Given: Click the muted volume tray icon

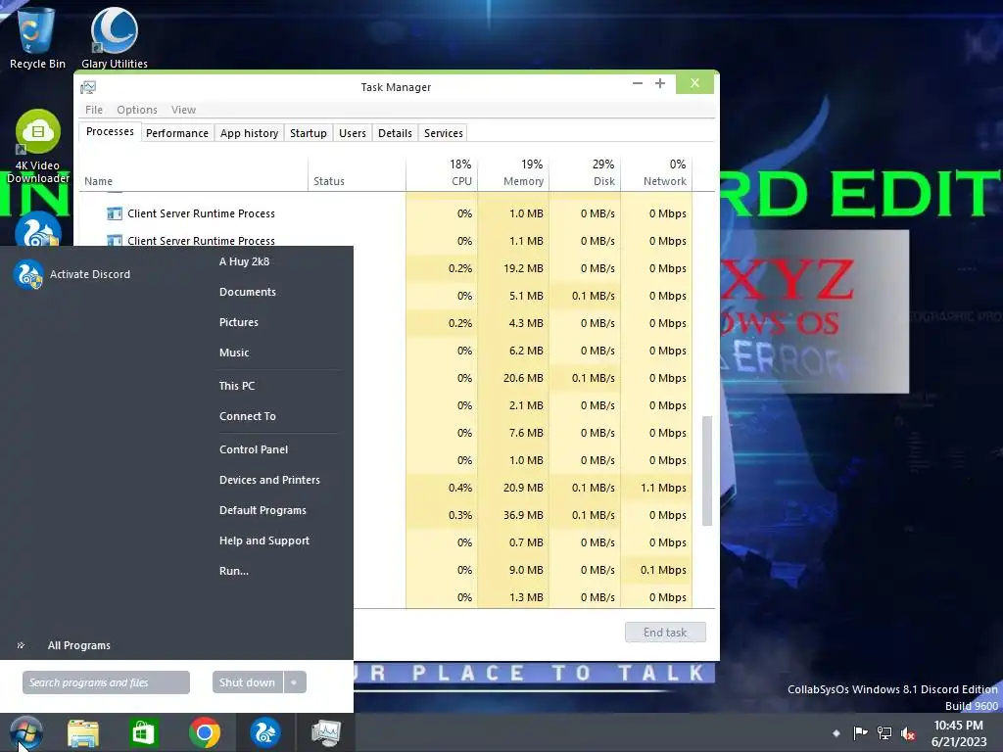Looking at the screenshot, I should coord(907,732).
